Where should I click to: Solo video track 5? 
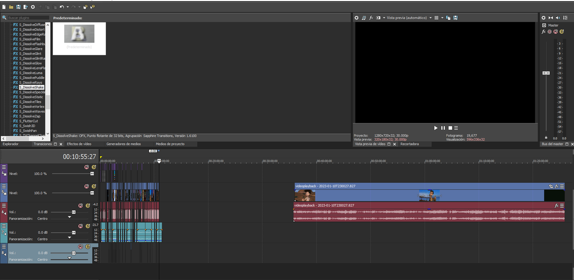94,186
